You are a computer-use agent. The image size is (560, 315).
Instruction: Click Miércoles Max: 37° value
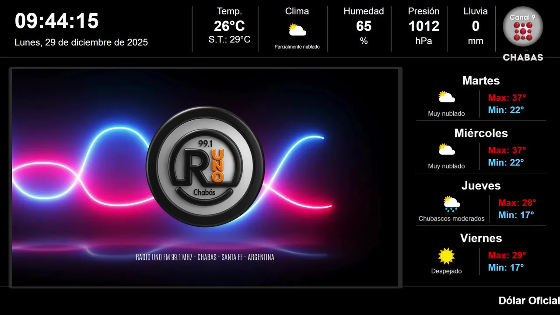point(507,150)
